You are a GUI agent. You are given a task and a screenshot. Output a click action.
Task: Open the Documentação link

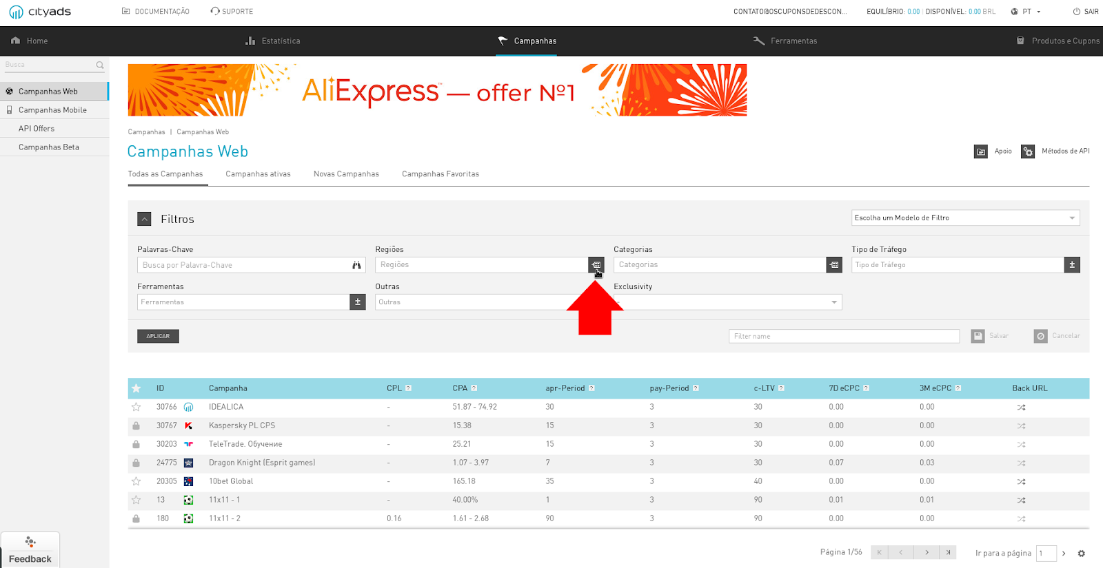155,11
